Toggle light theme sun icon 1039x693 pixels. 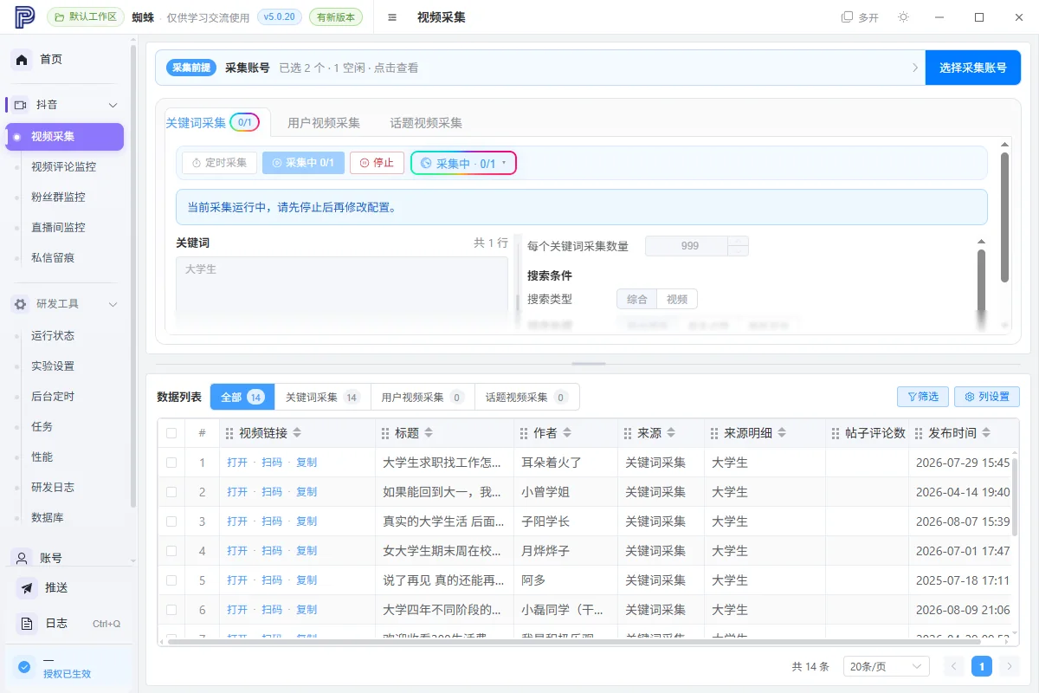pyautogui.click(x=903, y=17)
